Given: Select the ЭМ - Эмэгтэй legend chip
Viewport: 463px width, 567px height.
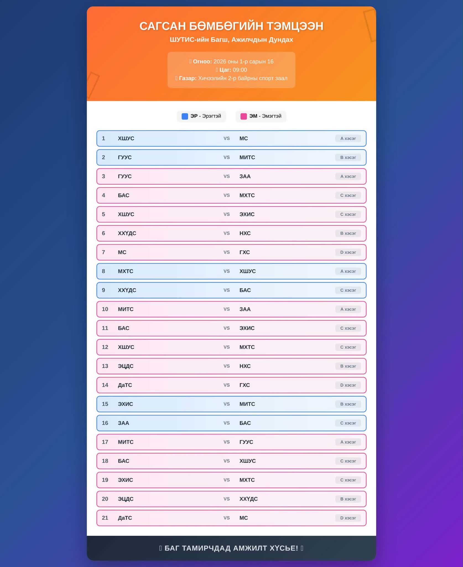Looking at the screenshot, I should click(261, 116).
